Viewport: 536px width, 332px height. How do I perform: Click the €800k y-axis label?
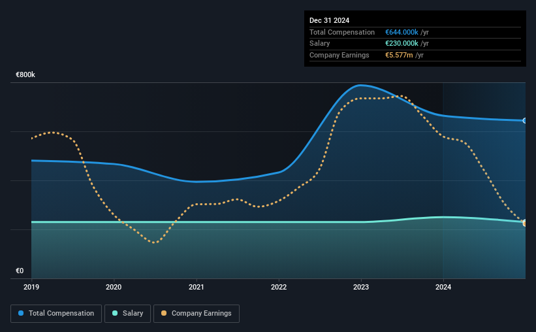[25, 75]
